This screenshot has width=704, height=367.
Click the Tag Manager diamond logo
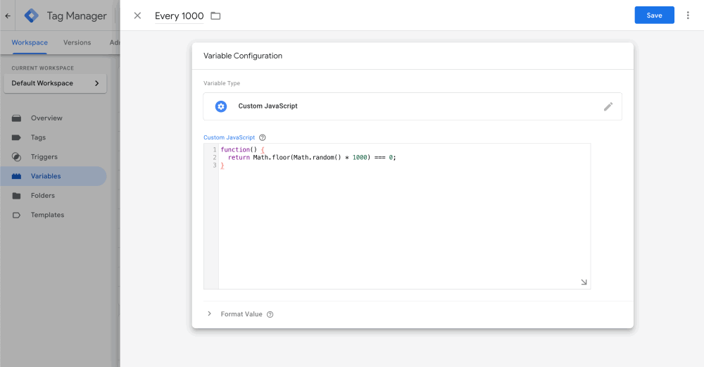click(x=32, y=15)
